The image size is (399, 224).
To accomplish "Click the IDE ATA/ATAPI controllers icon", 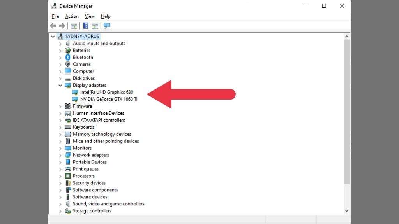I will click(x=68, y=120).
